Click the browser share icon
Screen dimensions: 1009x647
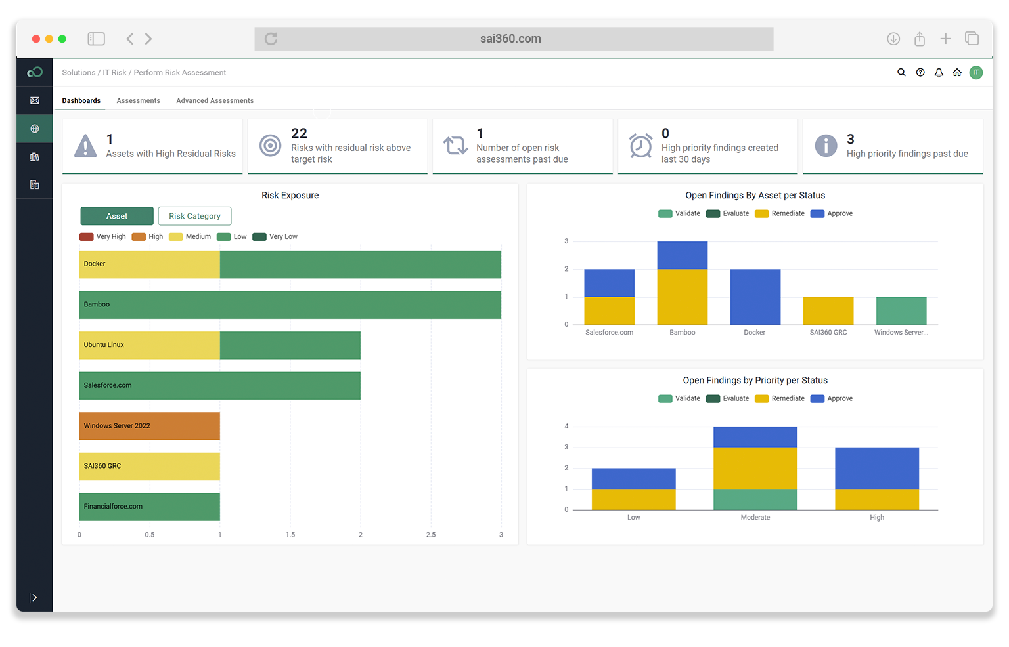pos(920,39)
